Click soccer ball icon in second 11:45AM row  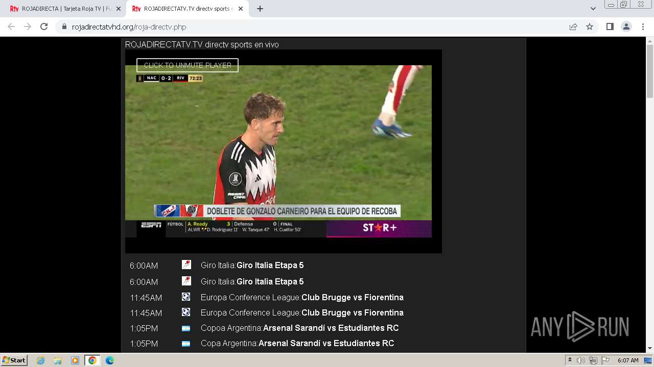pyautogui.click(x=186, y=312)
